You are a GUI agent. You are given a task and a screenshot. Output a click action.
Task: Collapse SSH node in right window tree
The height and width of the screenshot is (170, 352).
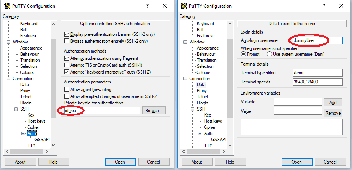[193, 109]
